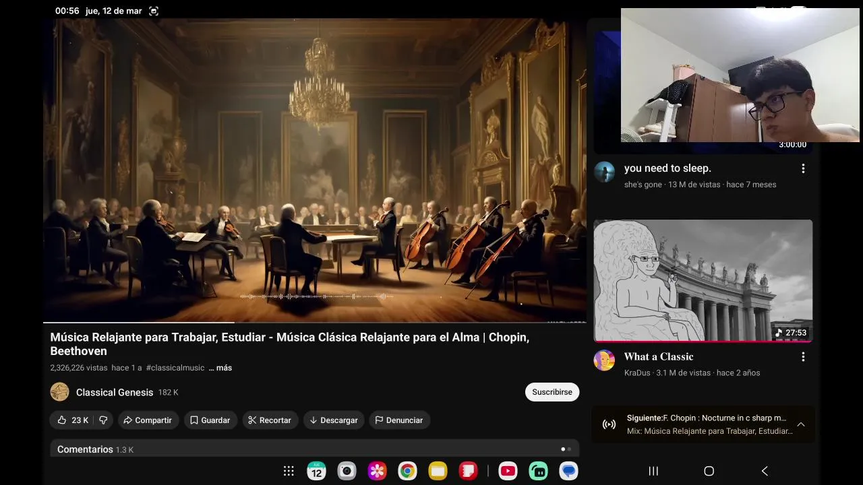This screenshot has height=485, width=863.
Task: Like the video with thumbs up
Action: (x=72, y=420)
